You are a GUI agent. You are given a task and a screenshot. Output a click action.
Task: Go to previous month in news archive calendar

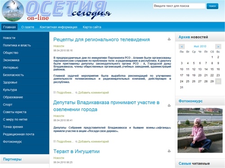pos(182,47)
